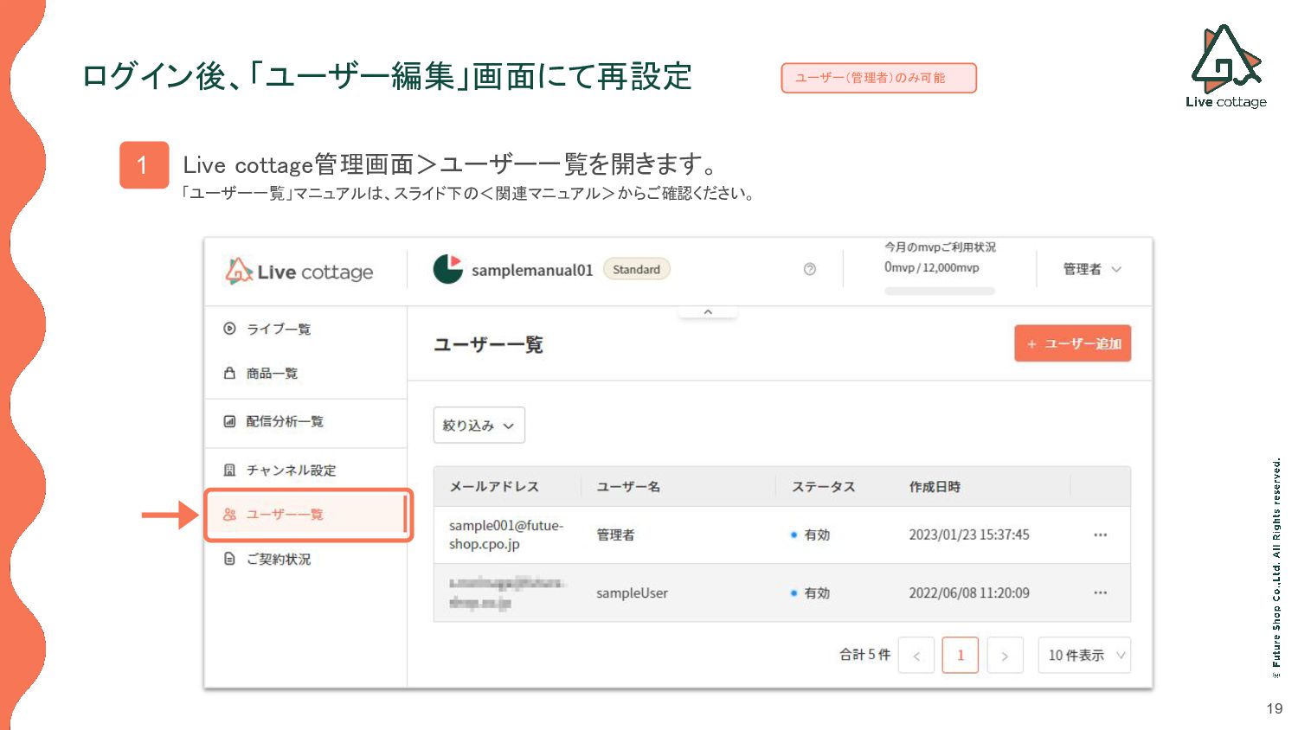Click the ご契約状況 document icon
1298x730 pixels.
pos(229,559)
